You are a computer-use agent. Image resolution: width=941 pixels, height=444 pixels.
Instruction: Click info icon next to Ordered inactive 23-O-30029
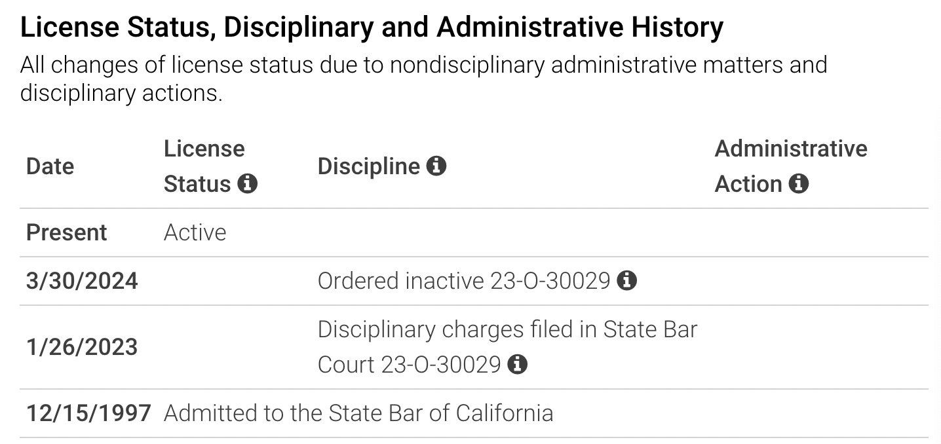click(x=627, y=281)
